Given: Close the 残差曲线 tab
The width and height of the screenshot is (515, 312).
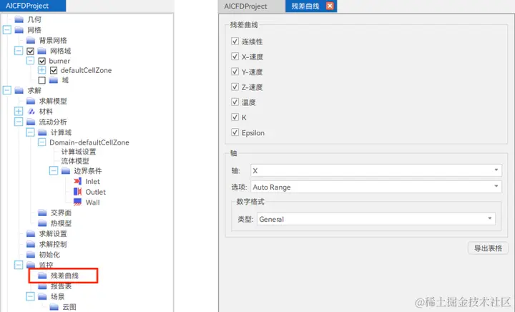Looking at the screenshot, I should pyautogui.click(x=330, y=6).
